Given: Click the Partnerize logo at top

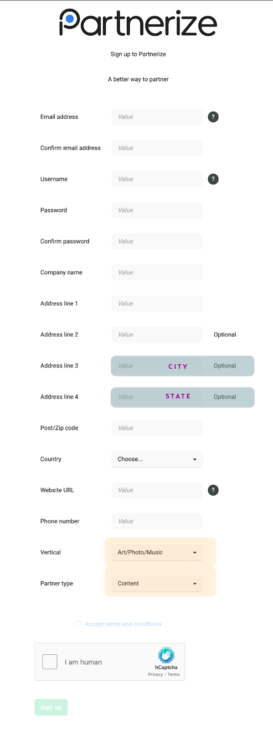Looking at the screenshot, I should (x=138, y=23).
